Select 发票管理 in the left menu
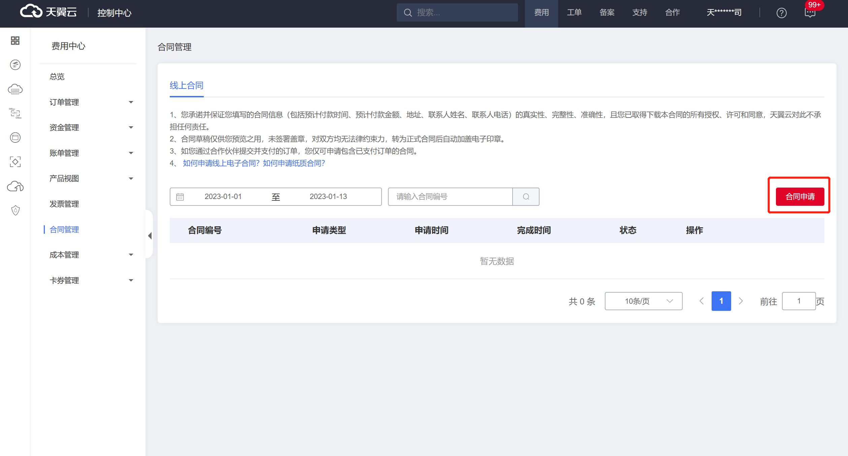 64,204
